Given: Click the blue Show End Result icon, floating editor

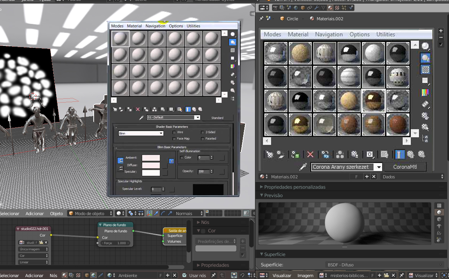Looking at the screenshot, I should click(x=188, y=109).
